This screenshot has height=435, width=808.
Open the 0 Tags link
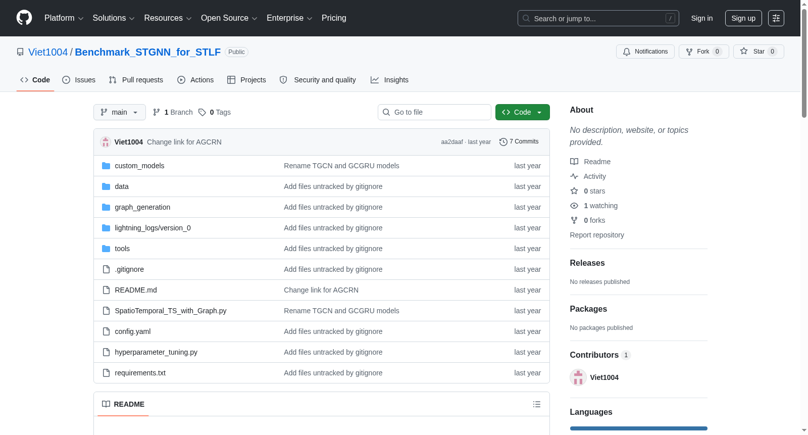coord(215,112)
